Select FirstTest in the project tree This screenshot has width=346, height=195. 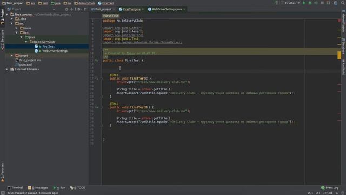pyautogui.click(x=48, y=47)
